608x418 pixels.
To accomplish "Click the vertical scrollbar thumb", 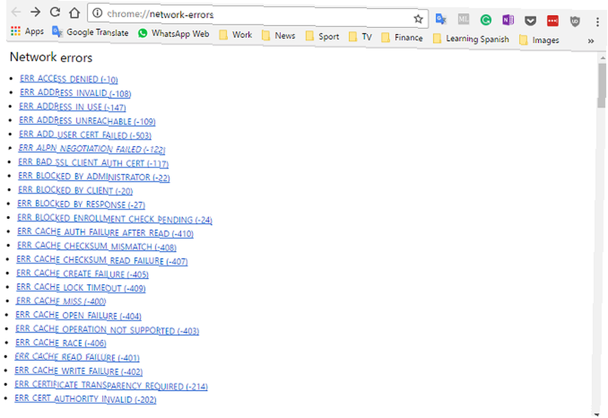I will click(601, 85).
